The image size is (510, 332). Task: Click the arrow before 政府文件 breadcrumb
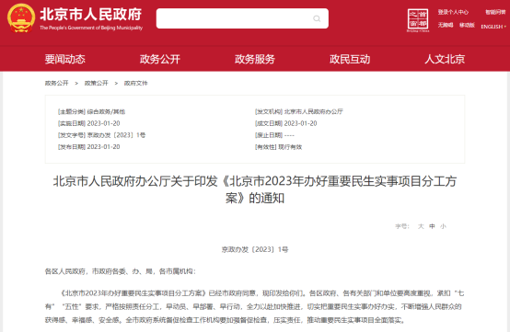coord(116,84)
